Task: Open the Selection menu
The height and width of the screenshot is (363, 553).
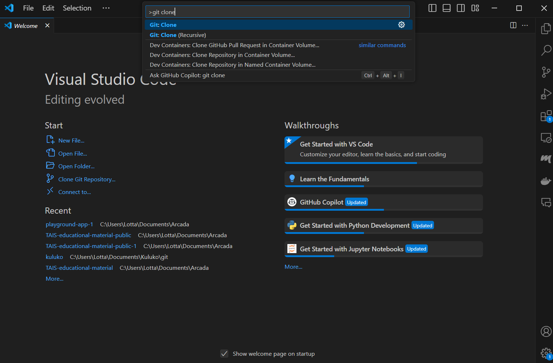Action: tap(77, 8)
